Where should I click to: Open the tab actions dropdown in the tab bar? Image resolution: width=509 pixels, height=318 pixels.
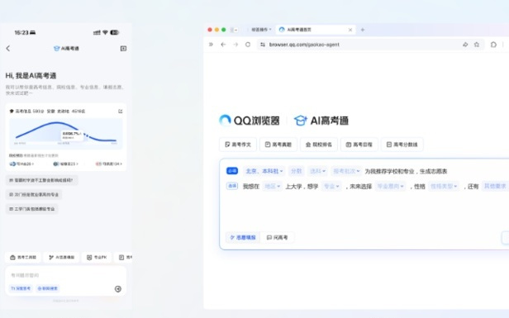261,30
